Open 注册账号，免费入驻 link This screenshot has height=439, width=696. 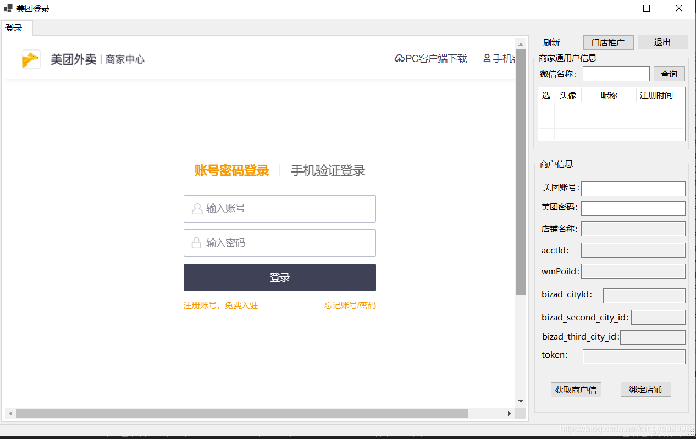coord(220,305)
